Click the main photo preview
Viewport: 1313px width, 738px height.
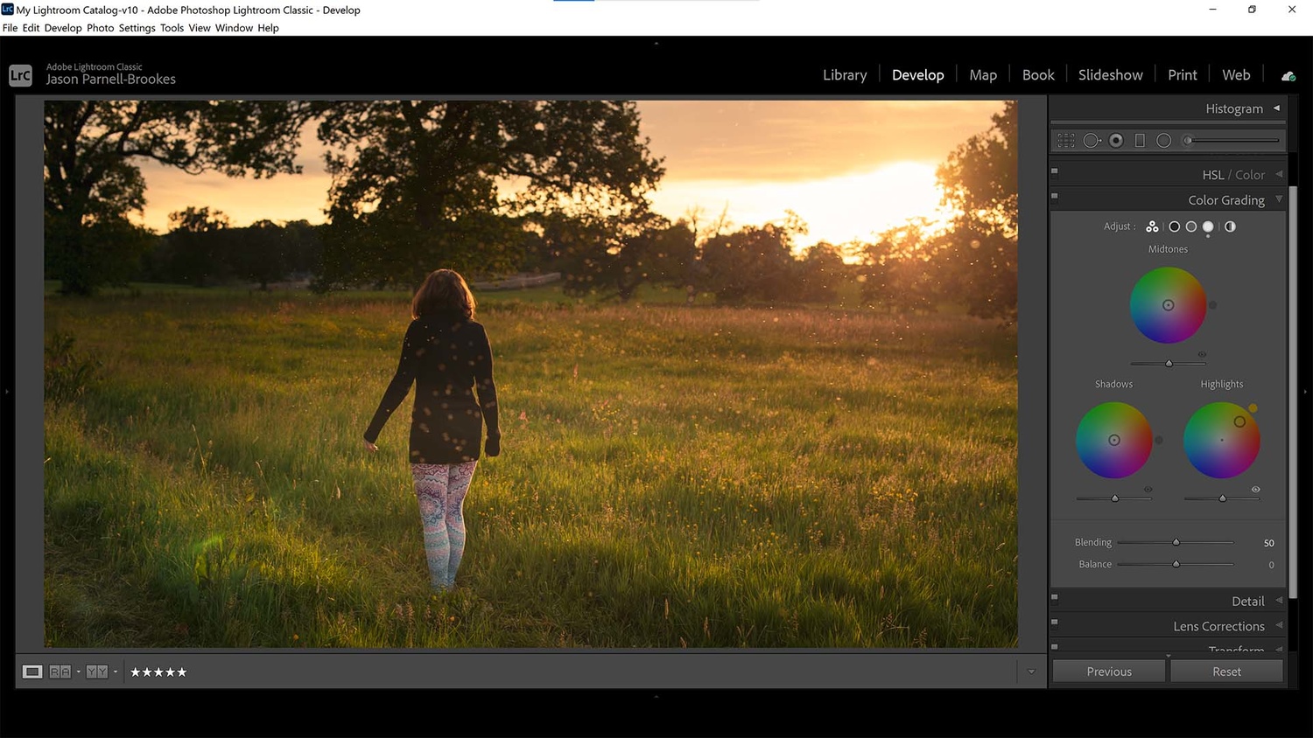531,374
